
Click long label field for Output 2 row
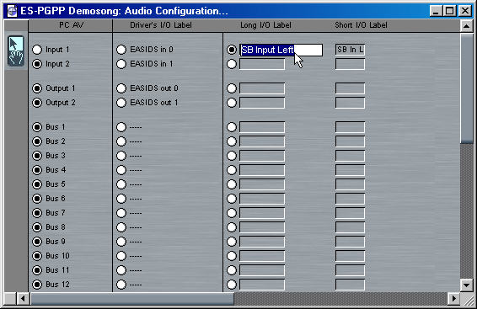[262, 103]
